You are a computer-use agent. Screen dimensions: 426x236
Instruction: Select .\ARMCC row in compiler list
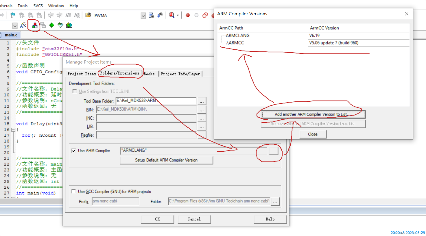click(313, 43)
